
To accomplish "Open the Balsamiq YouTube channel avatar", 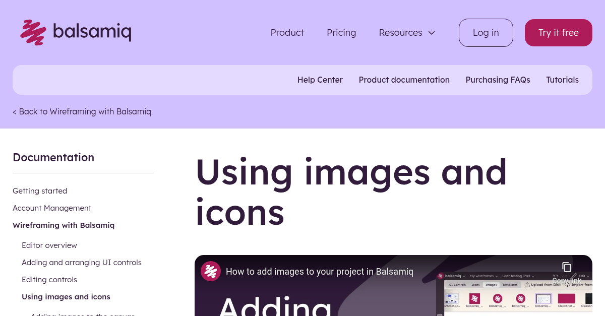I will 211,271.
